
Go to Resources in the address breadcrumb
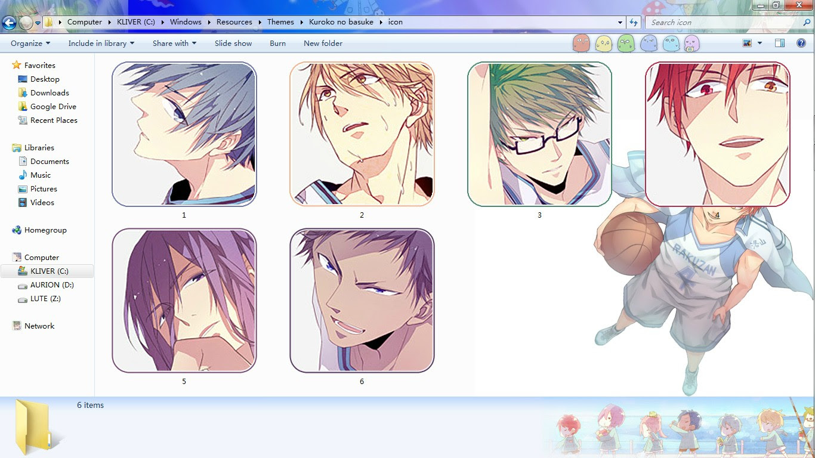[234, 22]
